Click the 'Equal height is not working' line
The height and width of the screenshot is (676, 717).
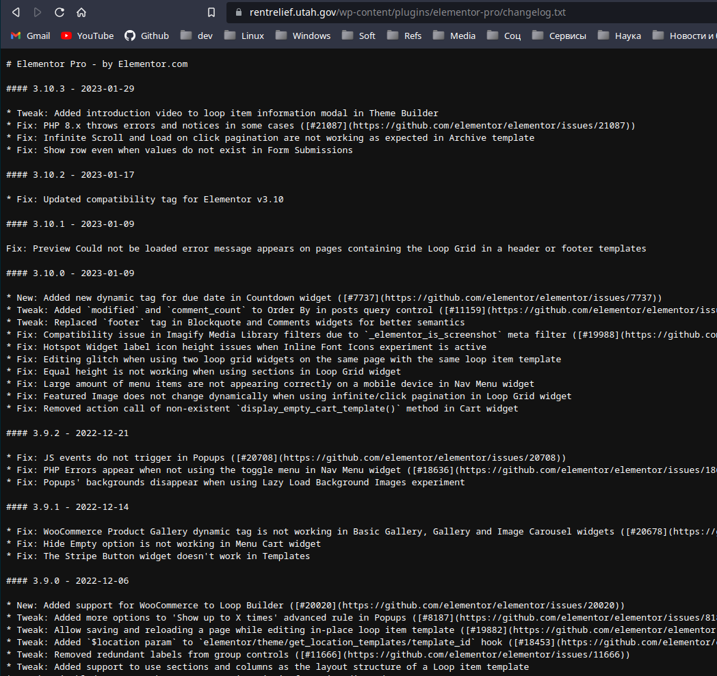tap(203, 373)
